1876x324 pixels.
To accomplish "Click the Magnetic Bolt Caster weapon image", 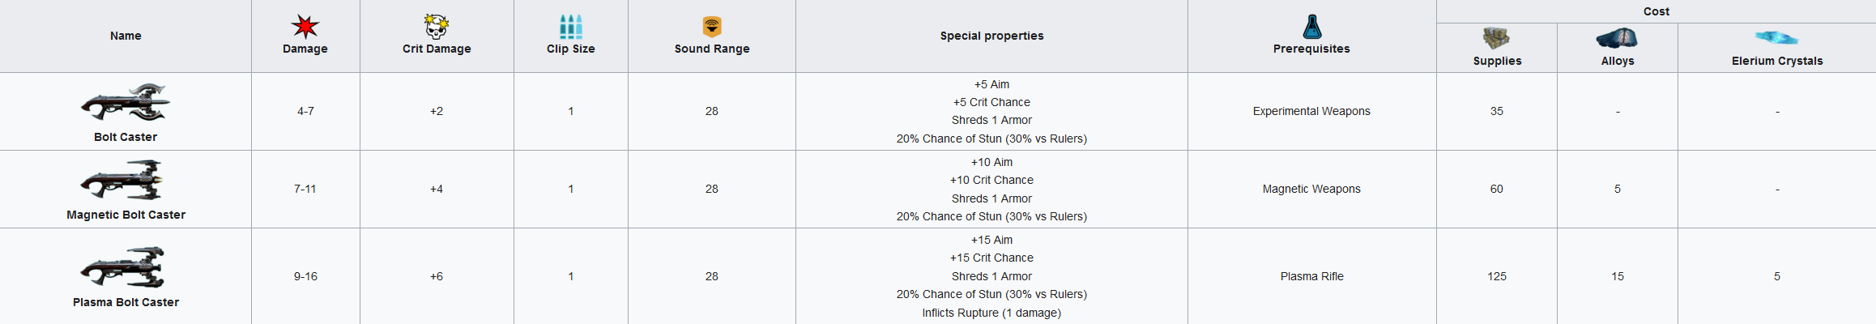I will click(126, 180).
